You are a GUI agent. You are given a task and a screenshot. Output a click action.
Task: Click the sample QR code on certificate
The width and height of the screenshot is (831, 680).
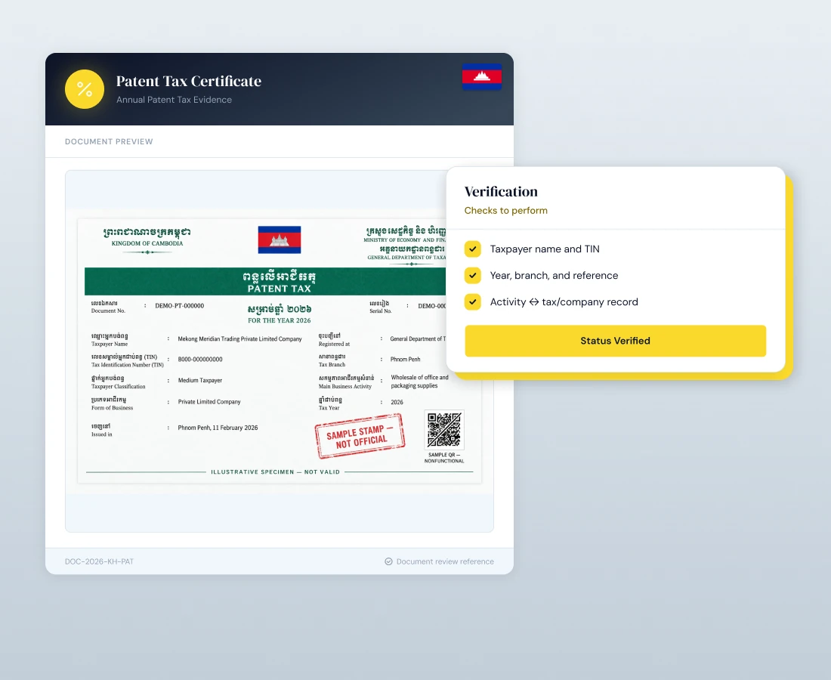tap(444, 429)
